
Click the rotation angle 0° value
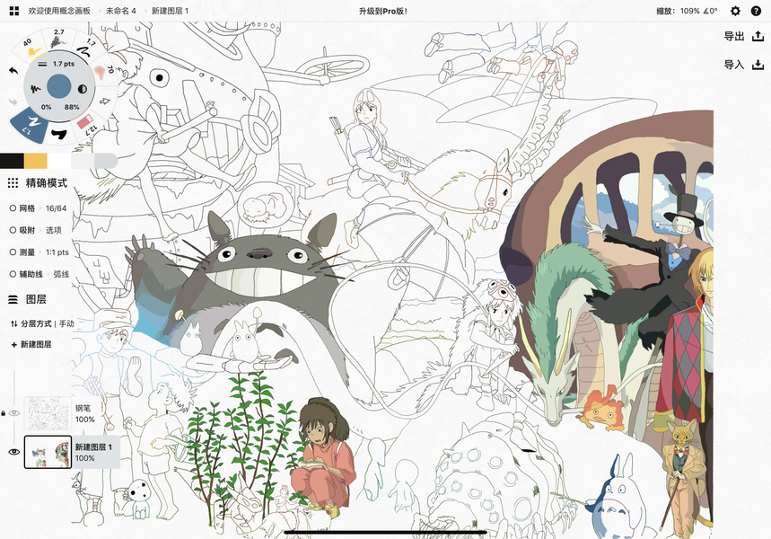(710, 11)
